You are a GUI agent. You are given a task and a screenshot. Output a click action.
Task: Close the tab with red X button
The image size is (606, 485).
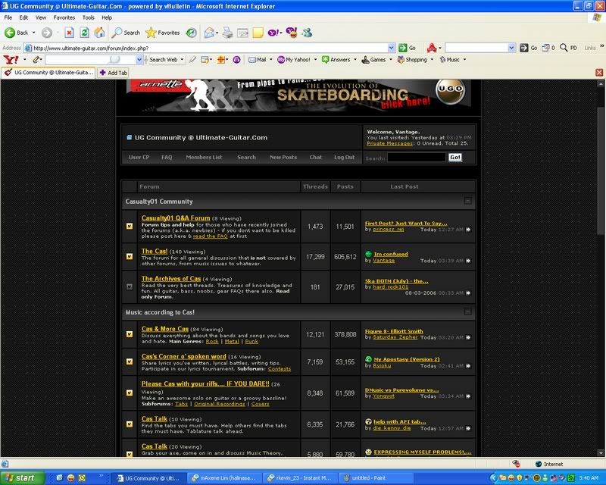pos(599,72)
